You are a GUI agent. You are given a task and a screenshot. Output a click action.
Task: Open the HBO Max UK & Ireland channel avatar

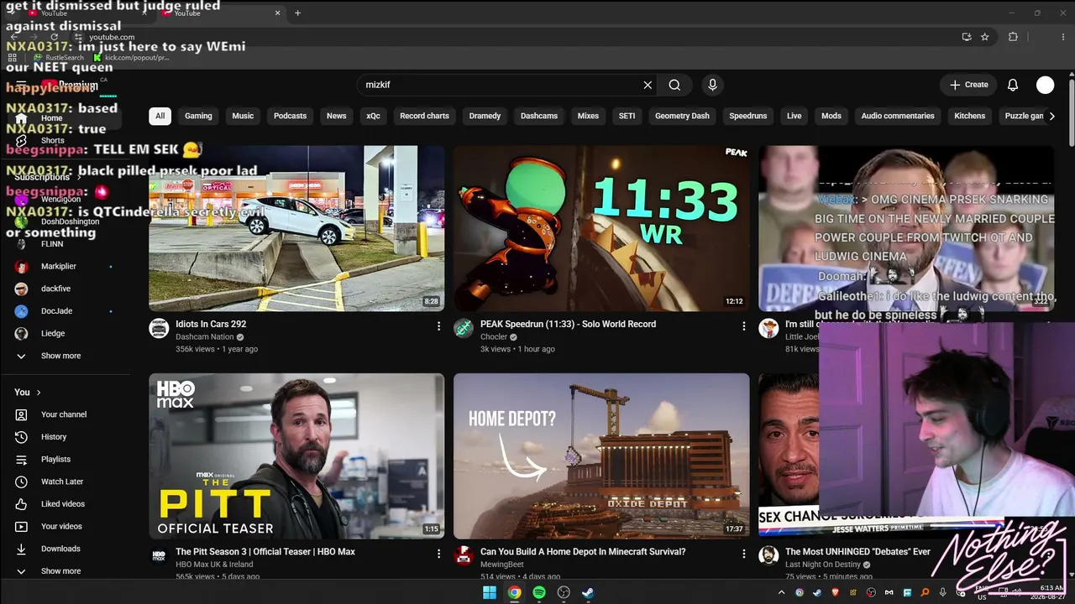click(159, 555)
